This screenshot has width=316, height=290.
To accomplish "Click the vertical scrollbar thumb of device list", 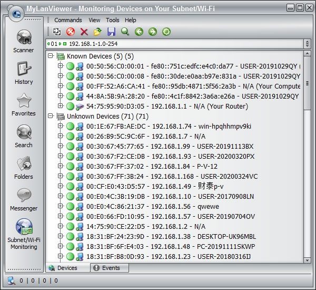I will (x=307, y=83).
